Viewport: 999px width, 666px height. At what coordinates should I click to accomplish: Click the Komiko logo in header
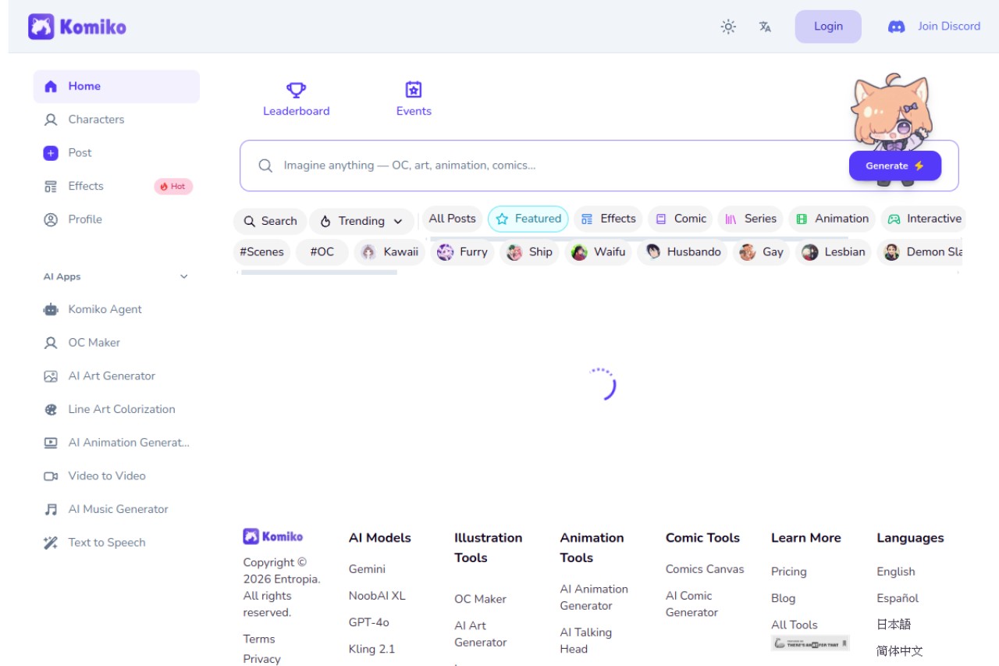(77, 27)
